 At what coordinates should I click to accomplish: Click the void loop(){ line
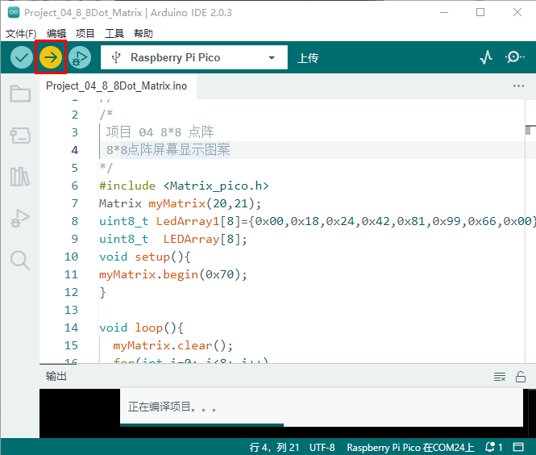click(x=142, y=328)
